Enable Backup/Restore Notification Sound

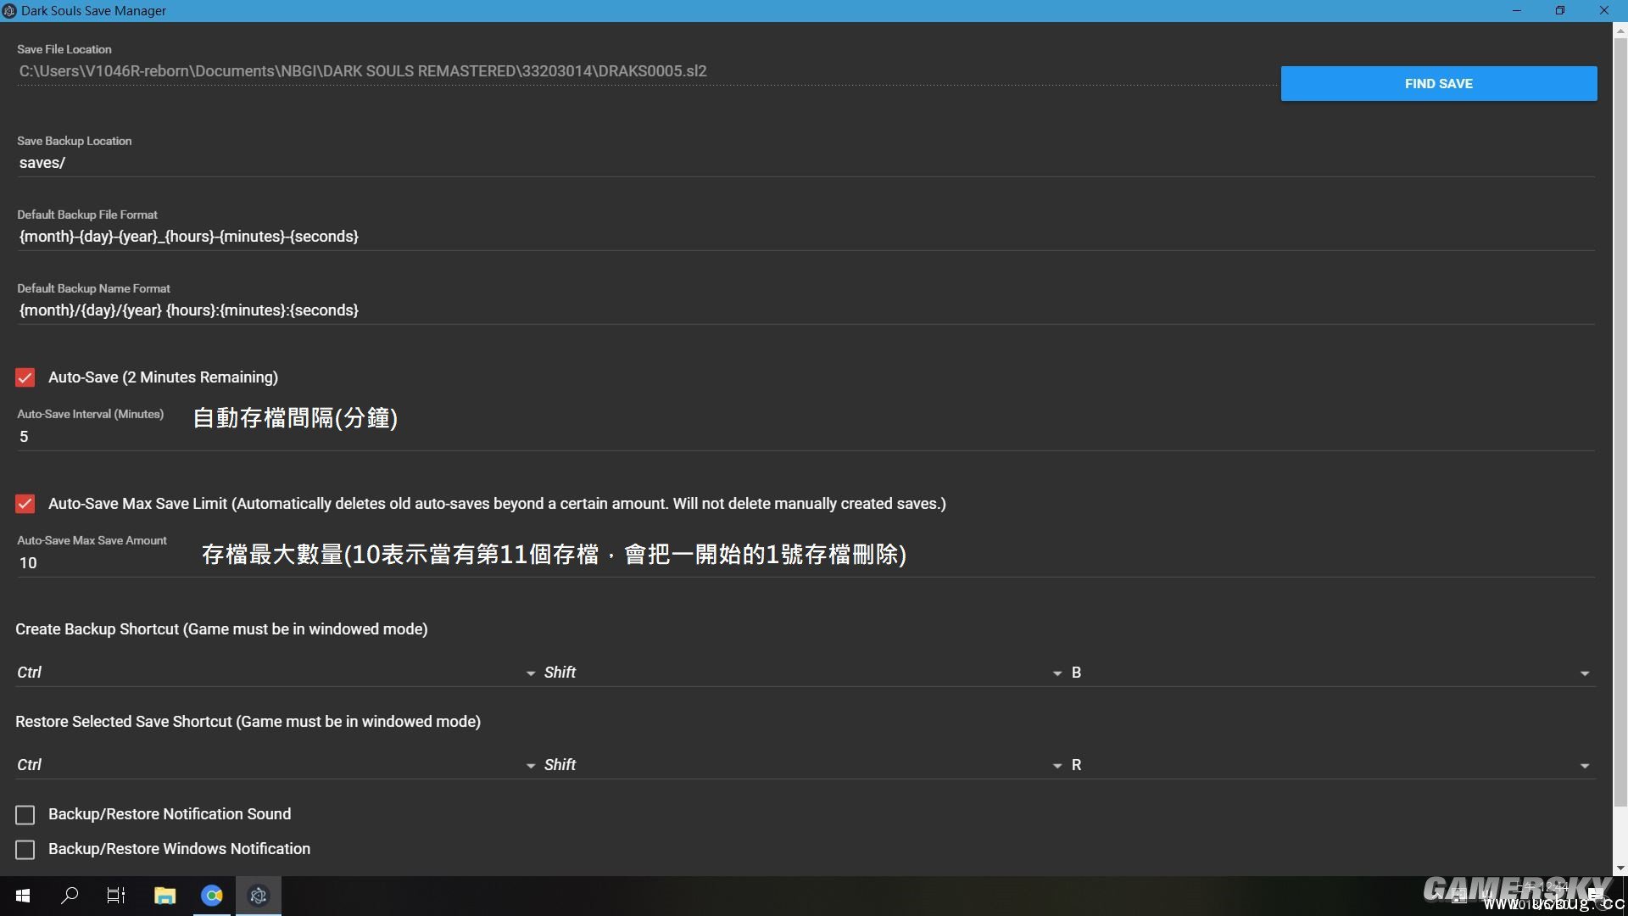25,815
